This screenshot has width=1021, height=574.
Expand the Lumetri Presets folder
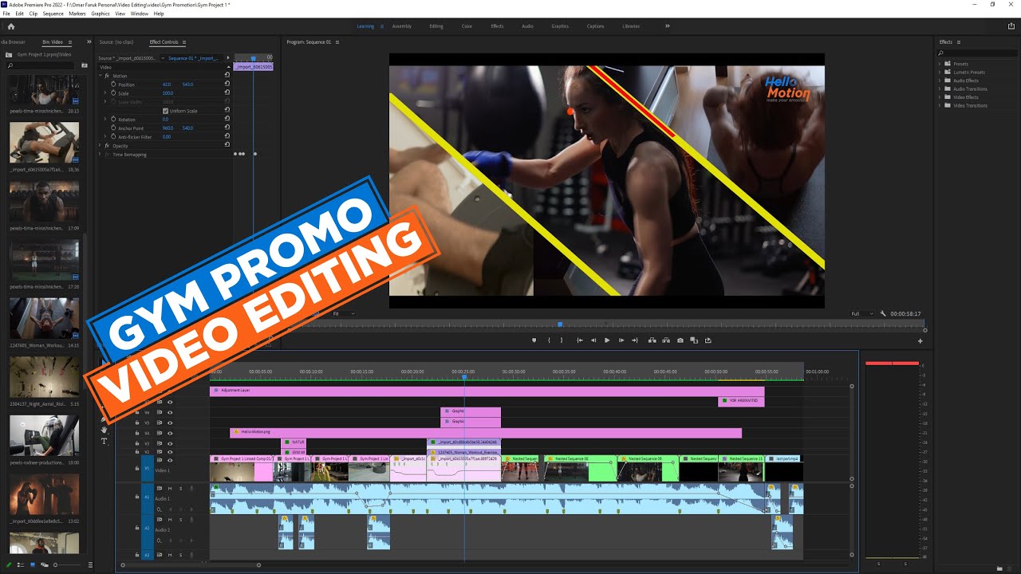[x=940, y=73]
